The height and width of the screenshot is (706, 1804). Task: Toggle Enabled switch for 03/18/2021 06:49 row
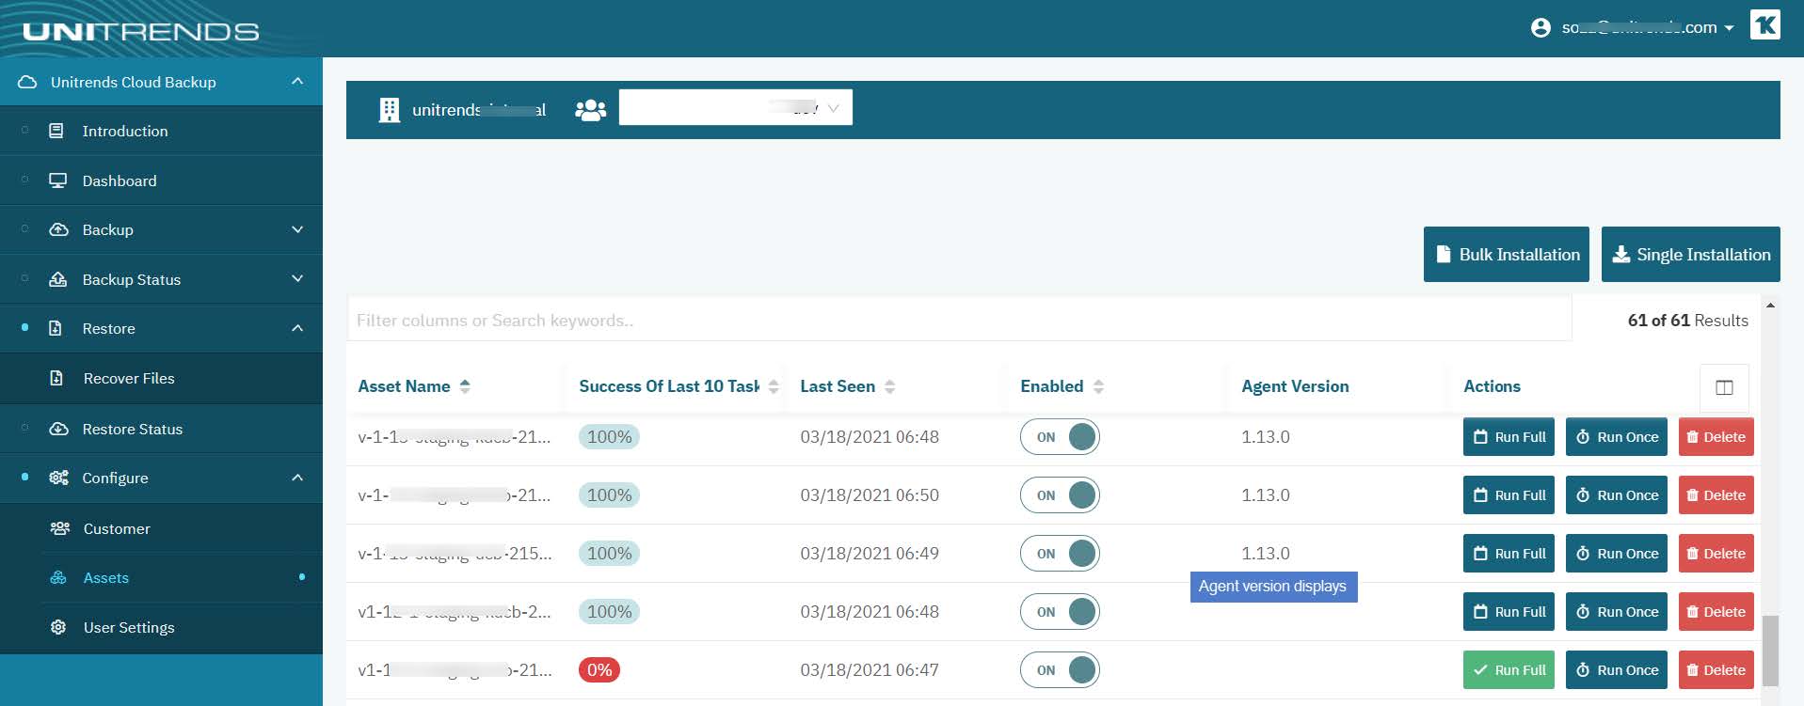click(1060, 554)
